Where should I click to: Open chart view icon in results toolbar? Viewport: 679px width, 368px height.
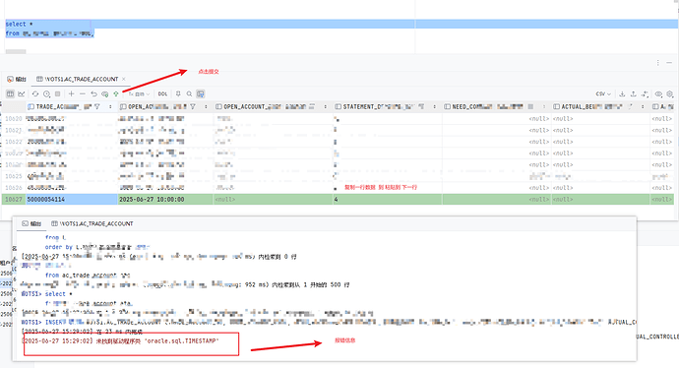coord(22,93)
